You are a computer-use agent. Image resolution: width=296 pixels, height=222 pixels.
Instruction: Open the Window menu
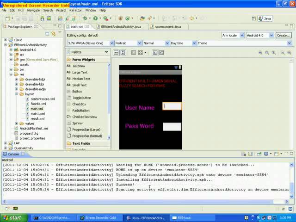tap(91, 10)
